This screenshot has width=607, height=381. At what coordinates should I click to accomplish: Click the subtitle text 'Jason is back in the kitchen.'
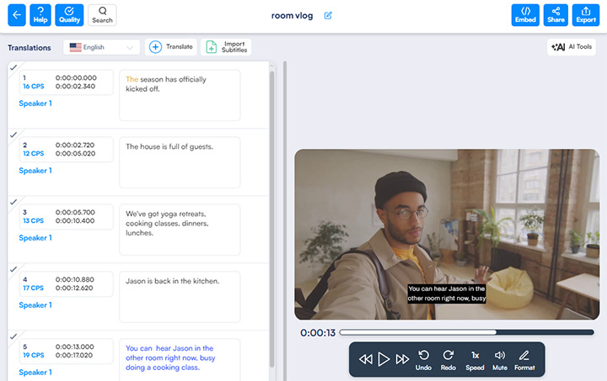pyautogui.click(x=172, y=281)
